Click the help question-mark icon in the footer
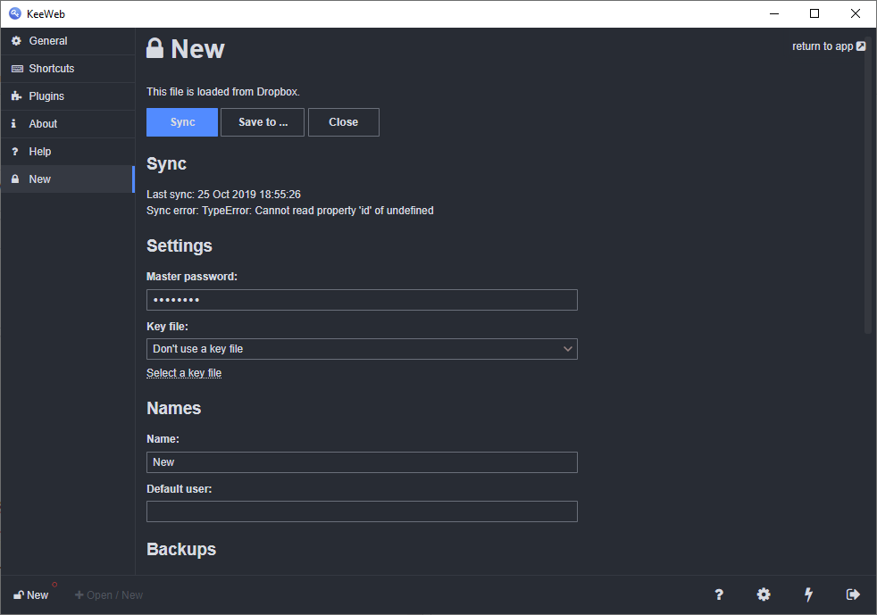The image size is (877, 615). coord(718,594)
